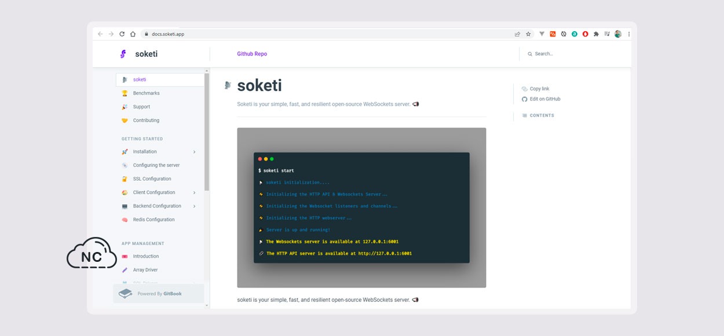Open the media control playlist icon
This screenshot has width=724, height=336.
[607, 34]
